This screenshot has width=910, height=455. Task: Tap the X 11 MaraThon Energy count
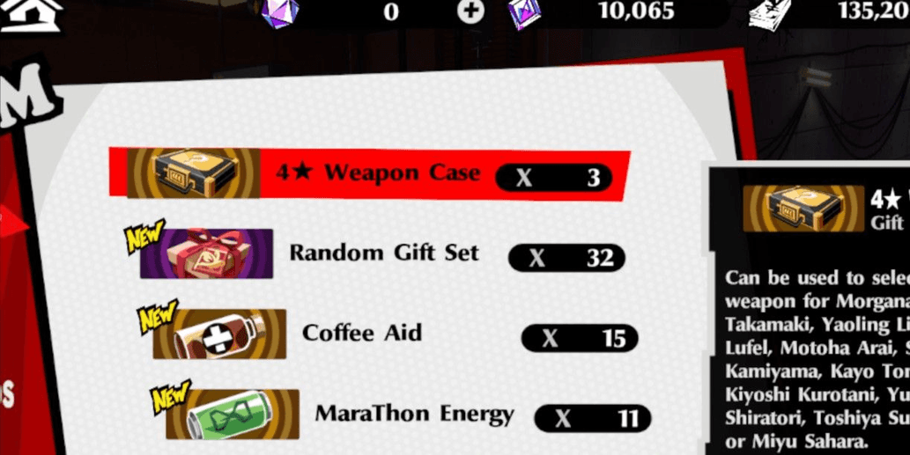pos(593,419)
